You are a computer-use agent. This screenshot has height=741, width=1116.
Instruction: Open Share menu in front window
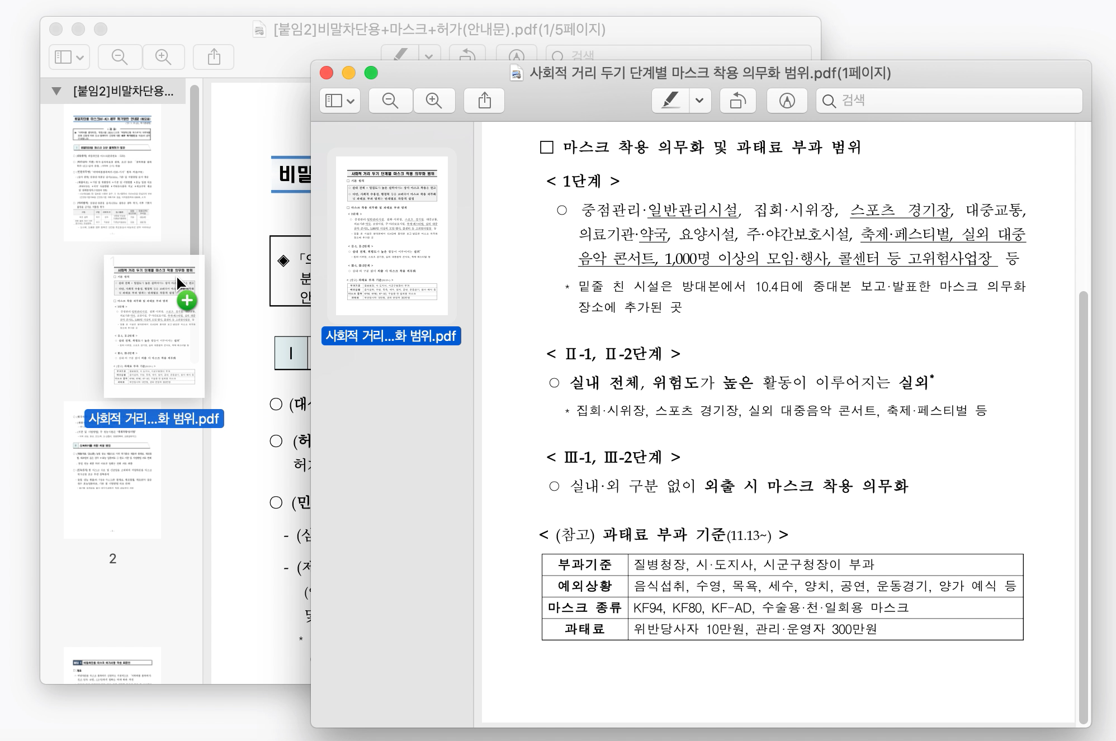tap(485, 101)
